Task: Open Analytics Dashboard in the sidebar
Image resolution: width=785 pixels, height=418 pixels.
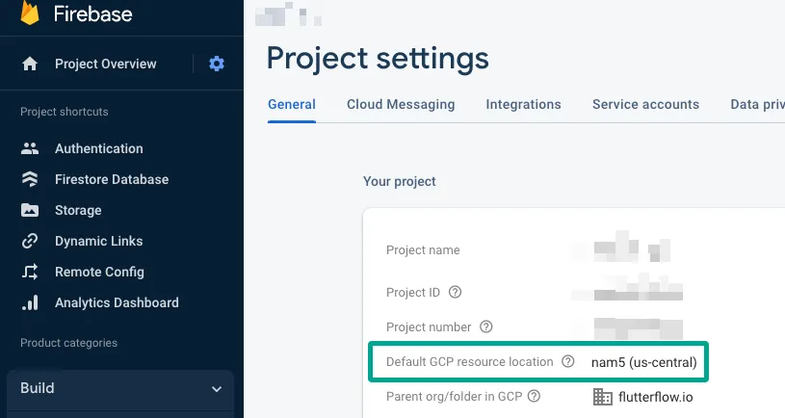Action: (x=117, y=302)
